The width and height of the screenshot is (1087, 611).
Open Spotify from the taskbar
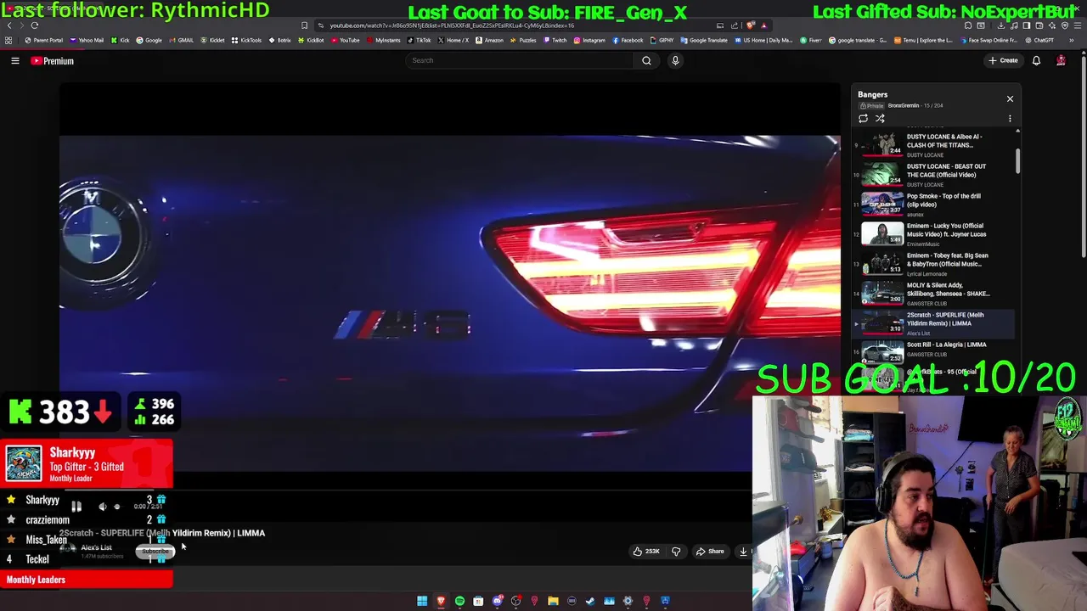coord(459,601)
